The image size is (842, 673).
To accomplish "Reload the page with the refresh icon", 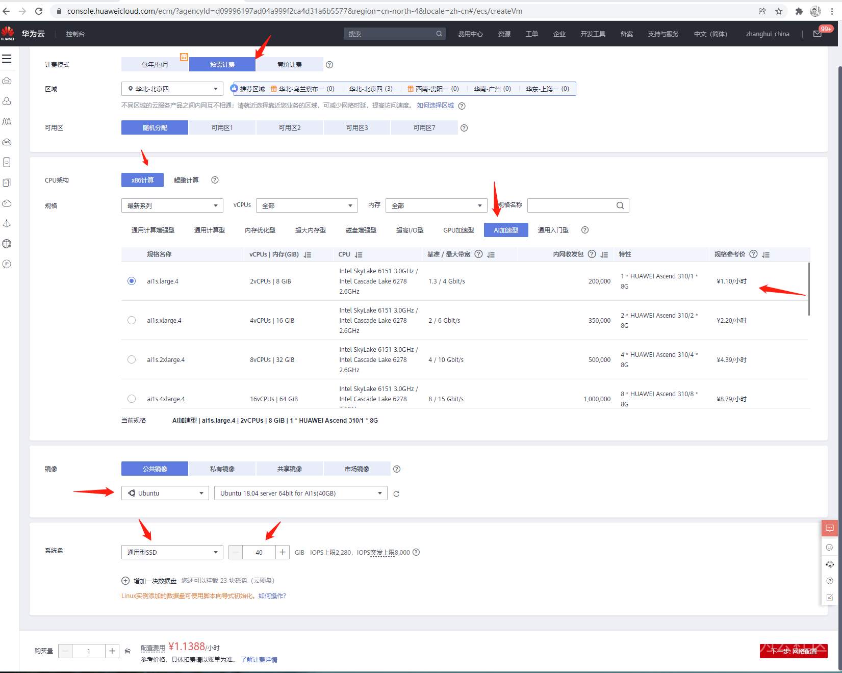I will [39, 11].
